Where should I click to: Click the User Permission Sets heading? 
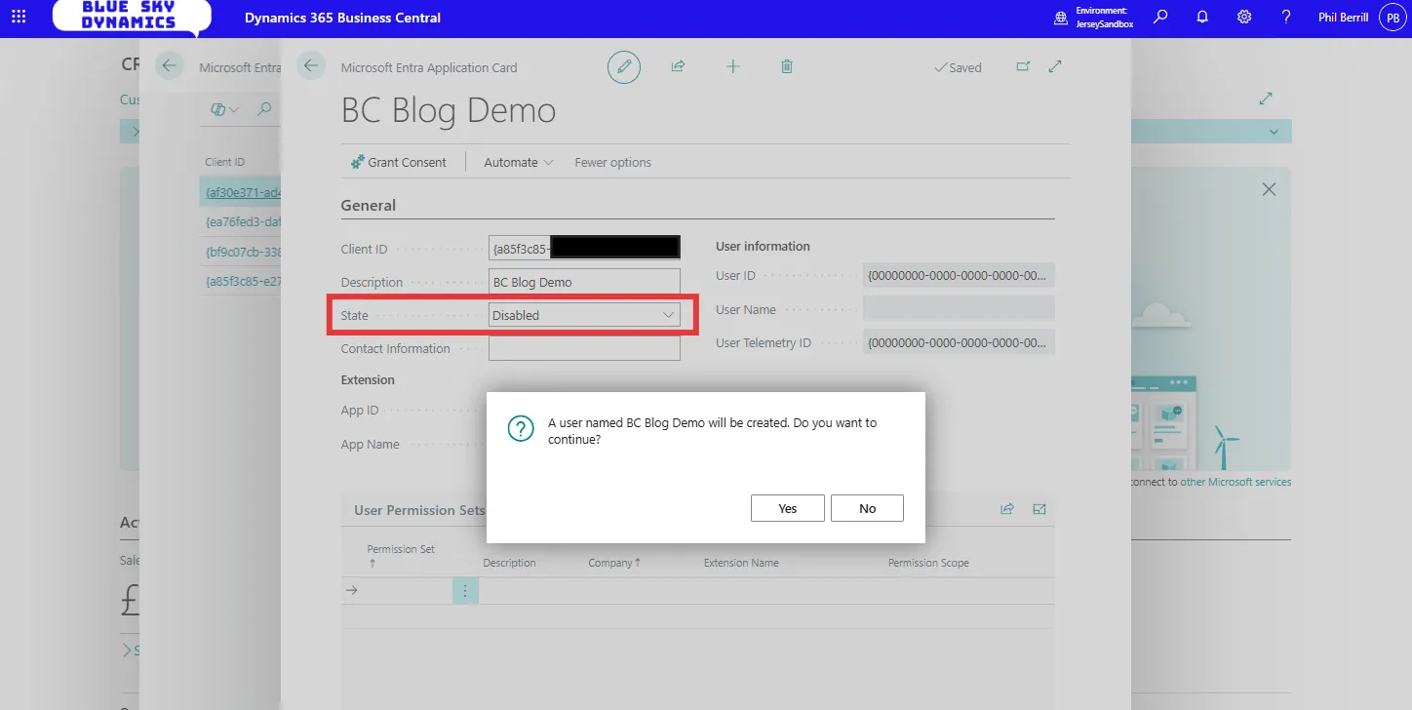tap(419, 509)
